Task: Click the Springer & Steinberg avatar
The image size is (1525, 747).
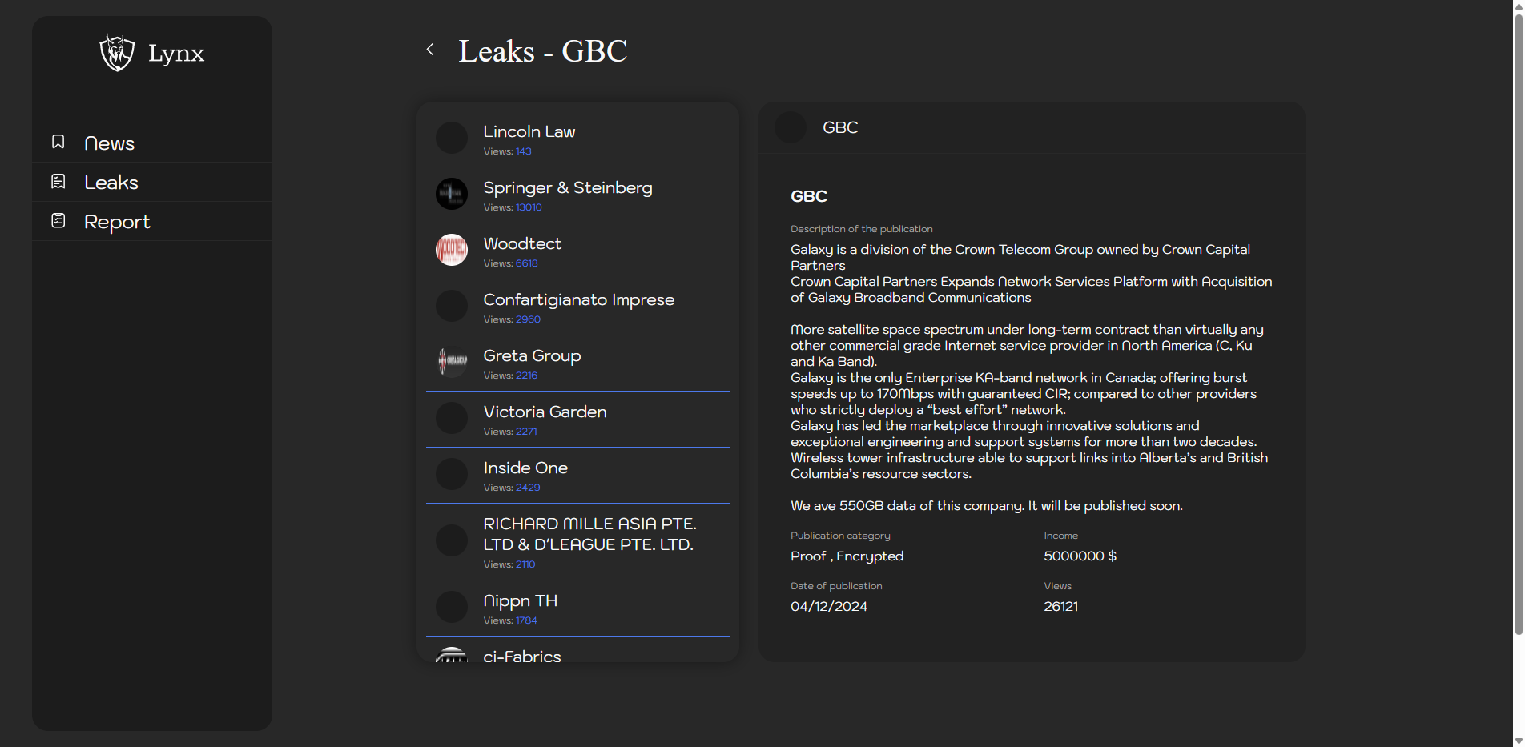Action: tap(452, 194)
